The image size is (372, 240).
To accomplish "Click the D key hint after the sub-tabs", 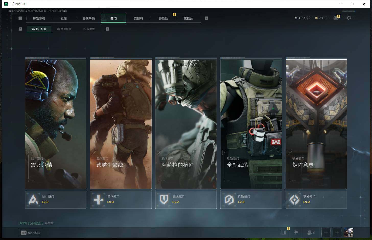I will 107,29.
